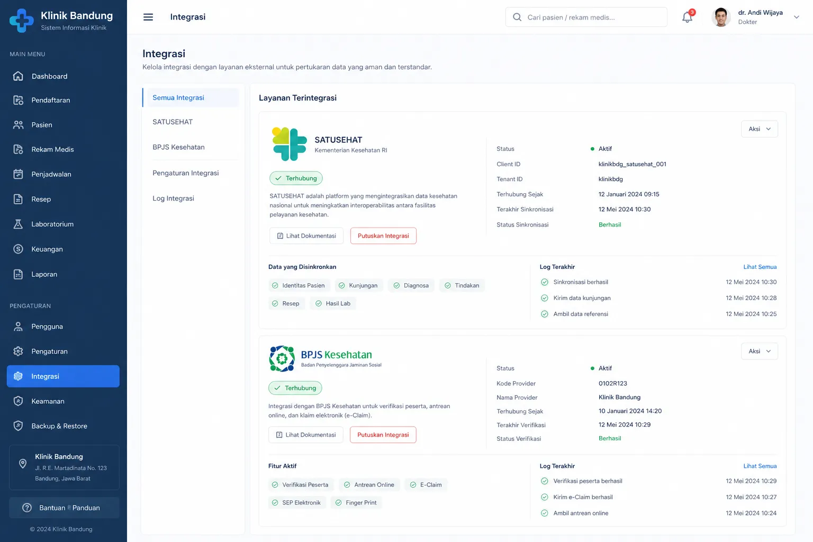
Task: Expand the user profile dropdown chevron
Action: (796, 17)
